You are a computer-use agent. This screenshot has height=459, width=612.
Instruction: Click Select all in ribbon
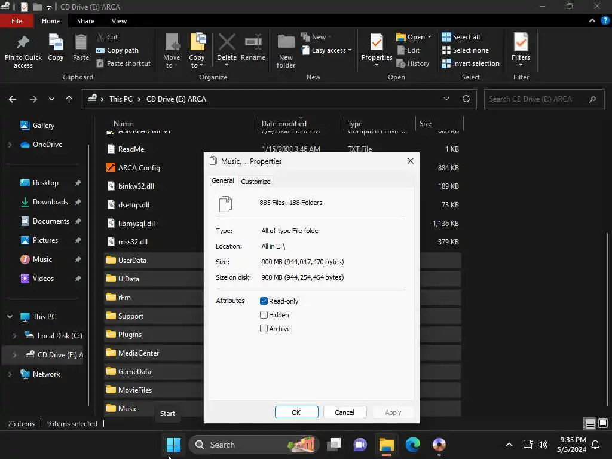461,37
